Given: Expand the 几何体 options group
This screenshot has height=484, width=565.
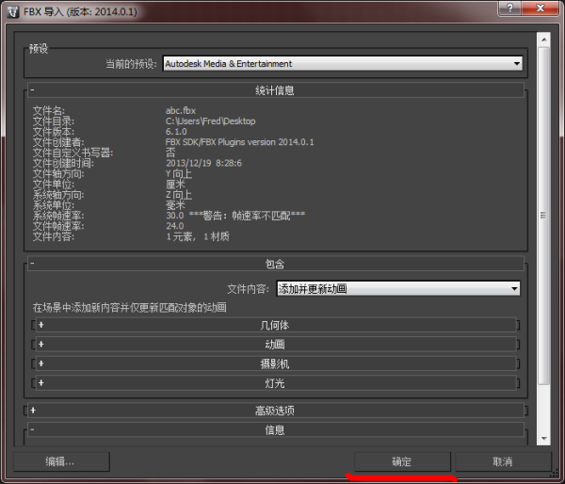Looking at the screenshot, I should [274, 325].
